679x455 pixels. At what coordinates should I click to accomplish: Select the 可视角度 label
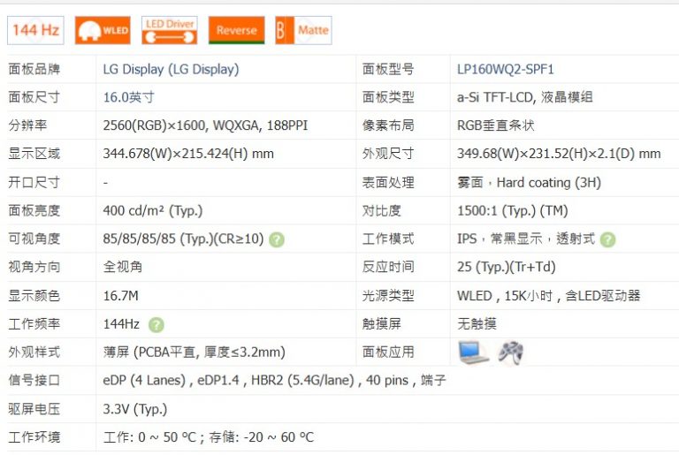tap(34, 239)
